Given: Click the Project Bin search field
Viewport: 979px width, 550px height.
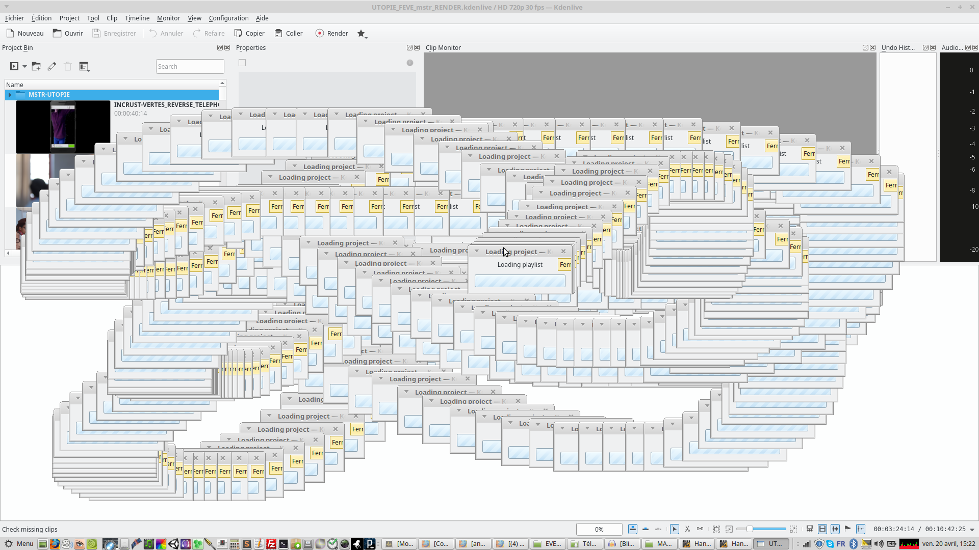Looking at the screenshot, I should coord(190,67).
